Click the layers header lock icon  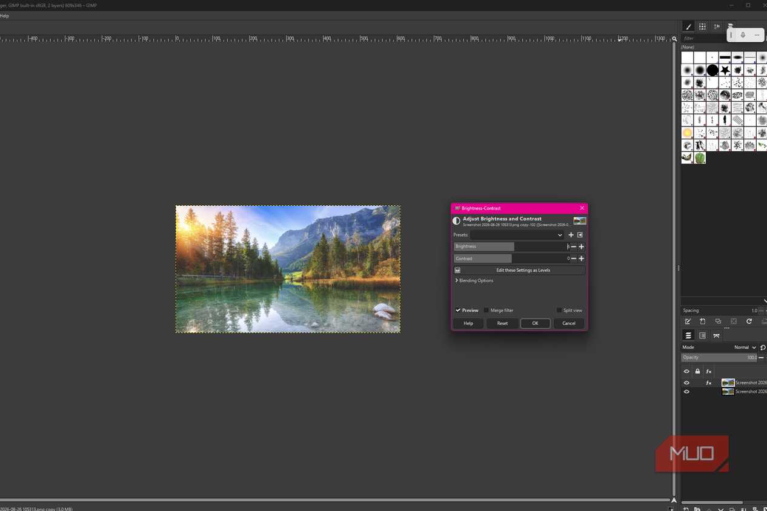point(697,371)
